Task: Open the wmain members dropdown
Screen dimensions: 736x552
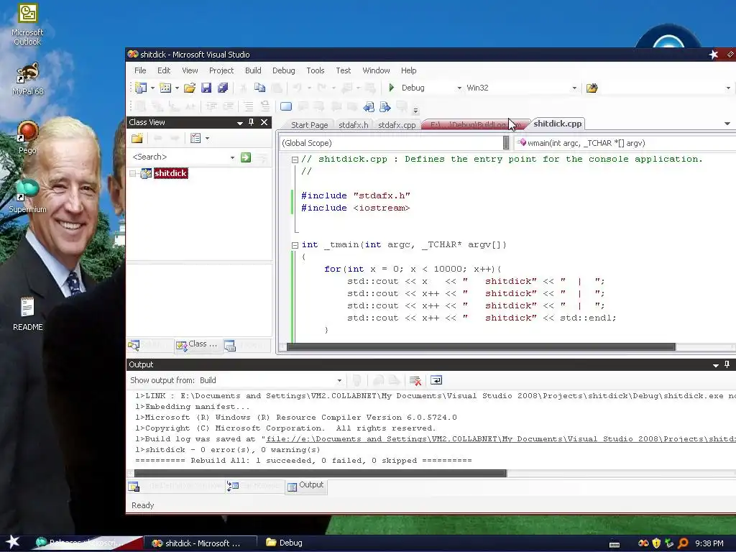Action: [626, 143]
